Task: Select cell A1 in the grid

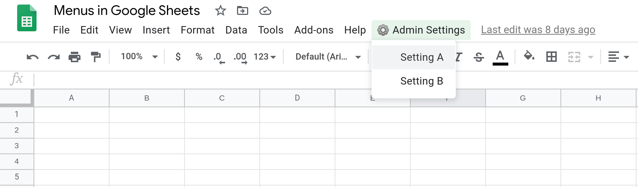Action: (x=72, y=114)
